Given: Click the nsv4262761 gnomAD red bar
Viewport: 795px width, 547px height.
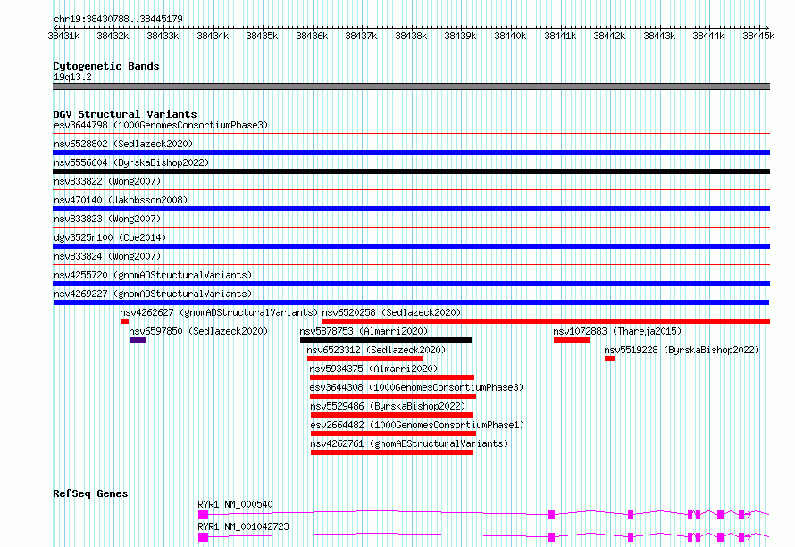Looking at the screenshot, I should (x=392, y=452).
